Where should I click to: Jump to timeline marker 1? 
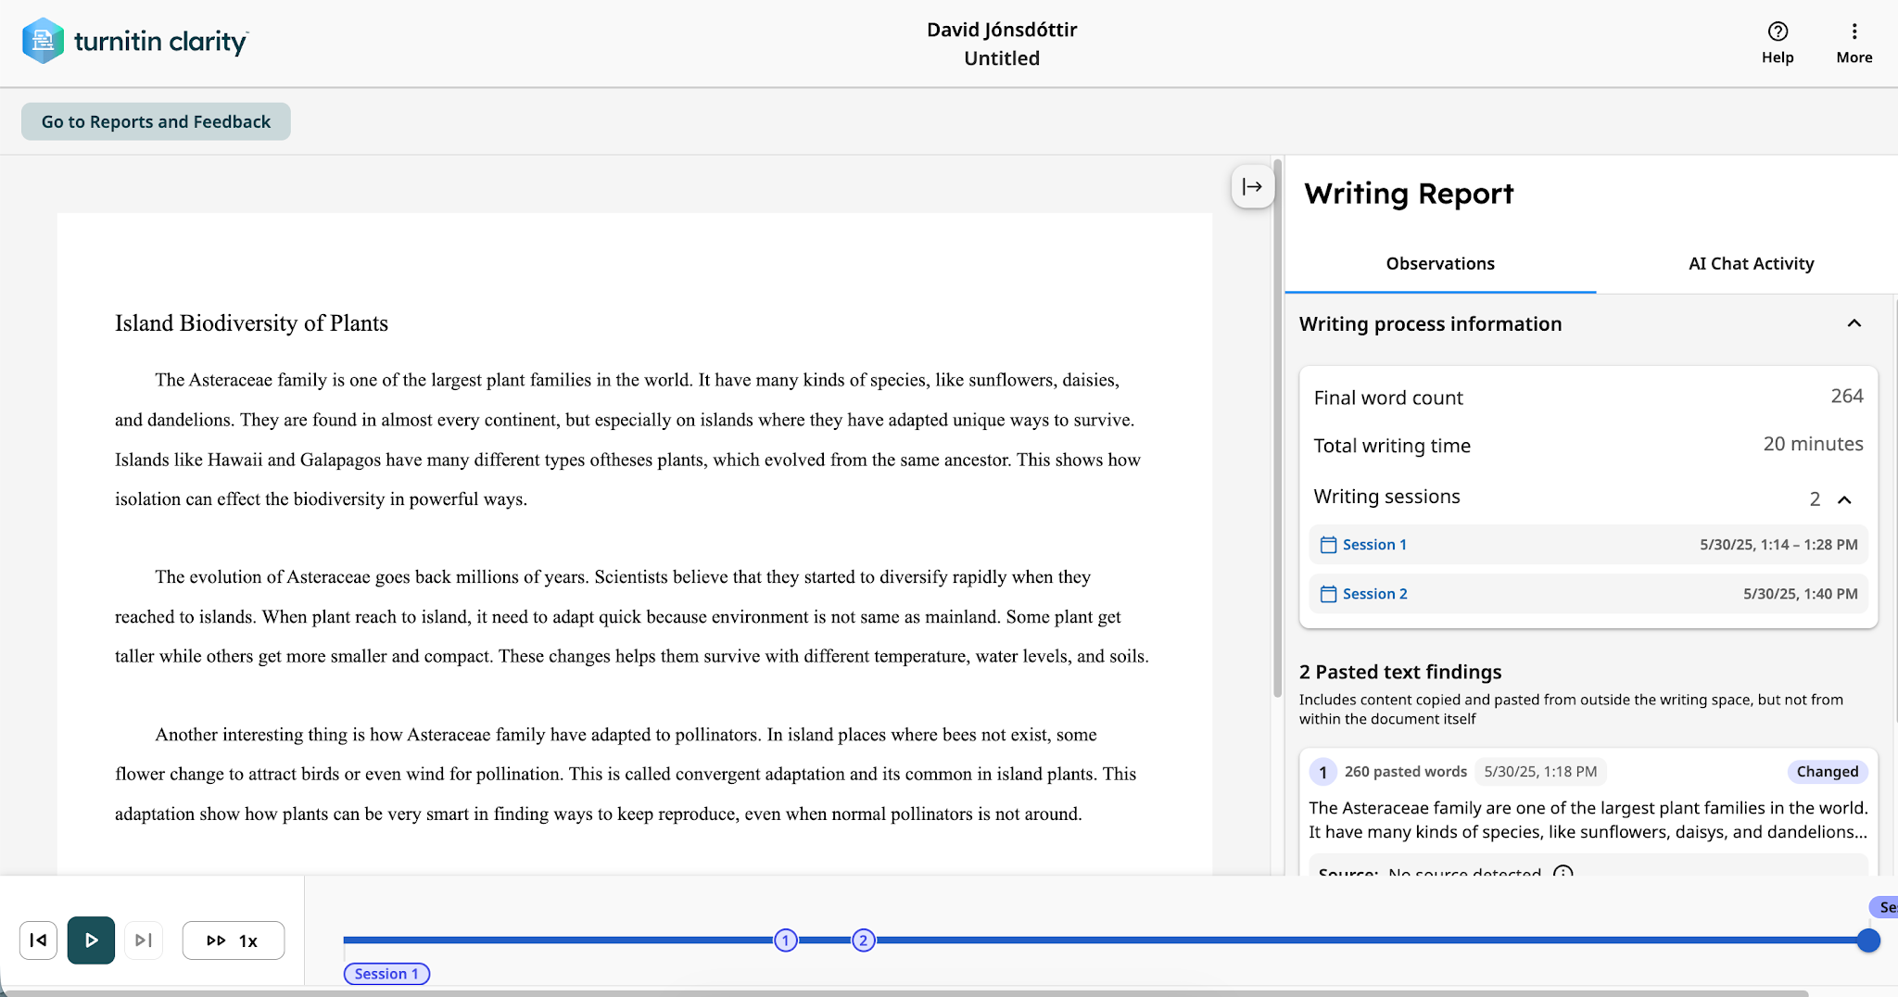786,940
